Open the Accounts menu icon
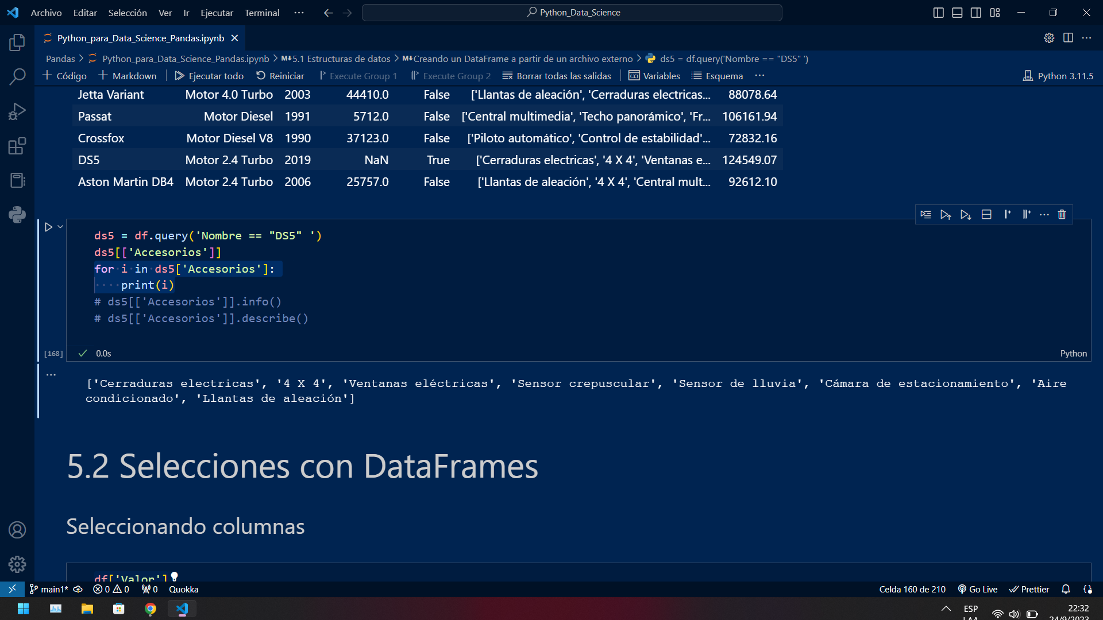The width and height of the screenshot is (1103, 620). (x=17, y=530)
